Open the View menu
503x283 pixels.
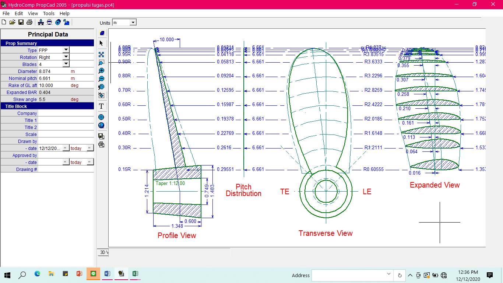tap(33, 13)
